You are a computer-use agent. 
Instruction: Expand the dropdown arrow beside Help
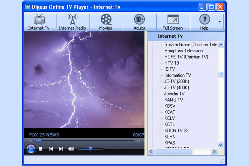pyautogui.click(x=219, y=22)
